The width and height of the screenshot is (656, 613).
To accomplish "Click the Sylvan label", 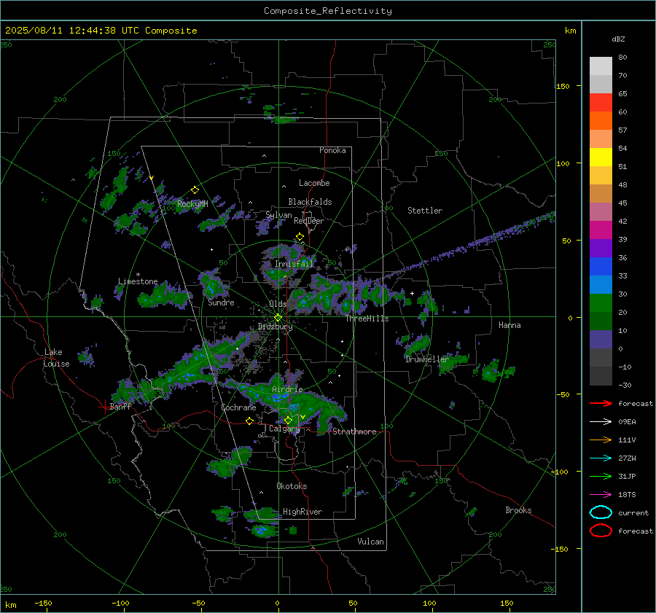I will [x=278, y=215].
